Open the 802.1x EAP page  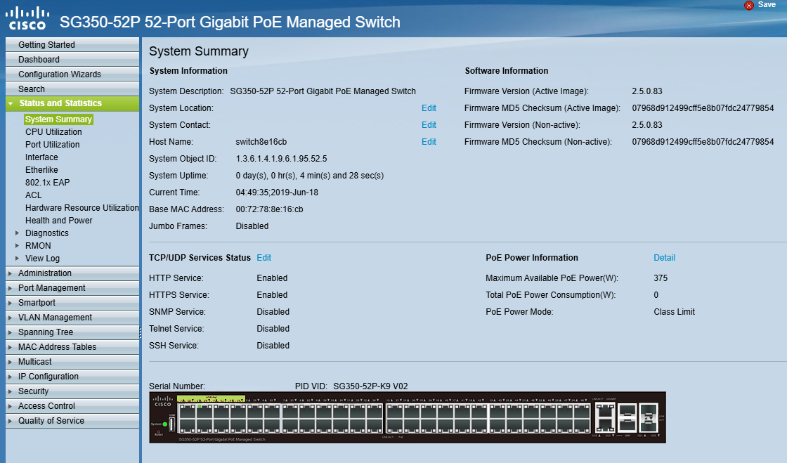coord(48,183)
